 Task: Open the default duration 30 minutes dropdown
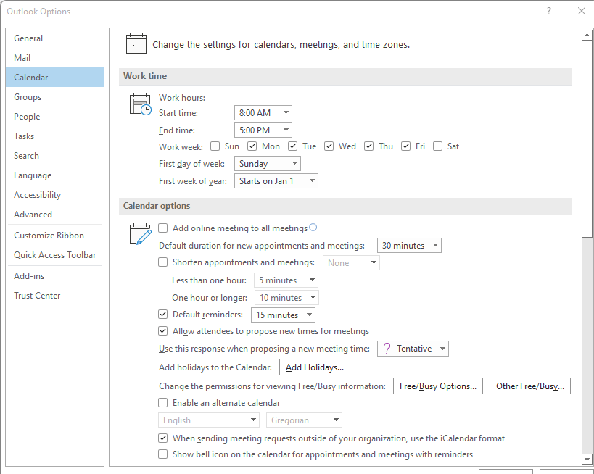[x=409, y=245]
